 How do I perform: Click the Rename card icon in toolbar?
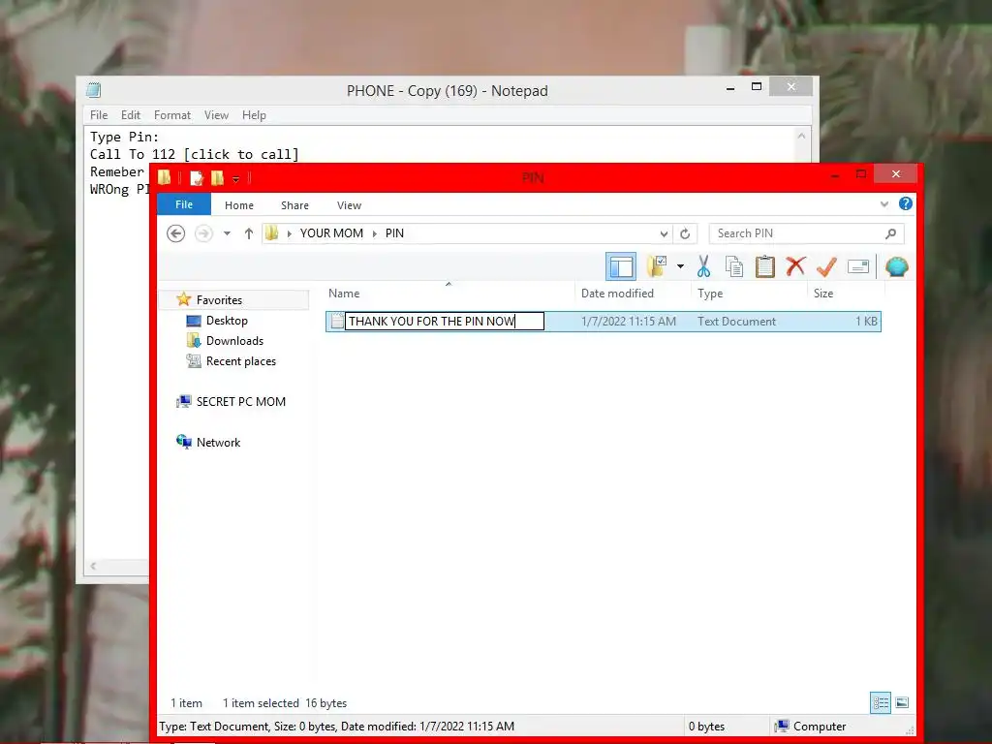point(858,266)
